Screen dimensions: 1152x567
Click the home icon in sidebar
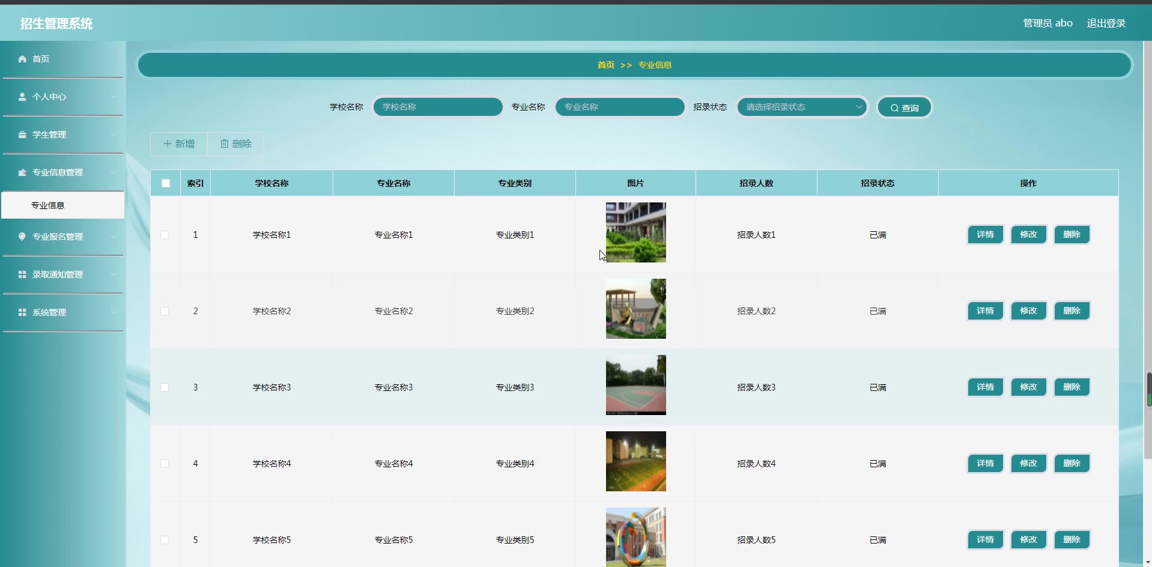[22, 59]
